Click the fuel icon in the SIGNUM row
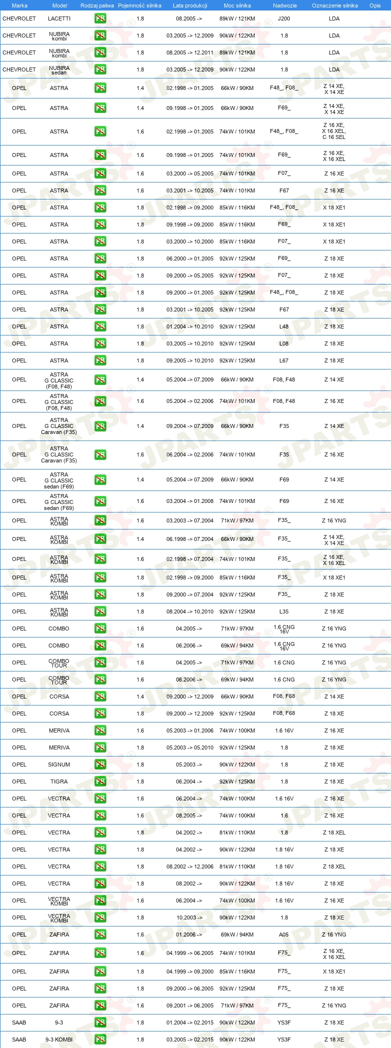 click(100, 764)
